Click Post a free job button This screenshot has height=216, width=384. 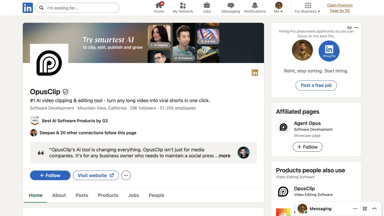click(316, 85)
